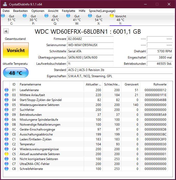Viewport: 176px width, 180px height.
Task: Select 'Mittlere Anlaufzeit' attribute name
Action: point(32,95)
